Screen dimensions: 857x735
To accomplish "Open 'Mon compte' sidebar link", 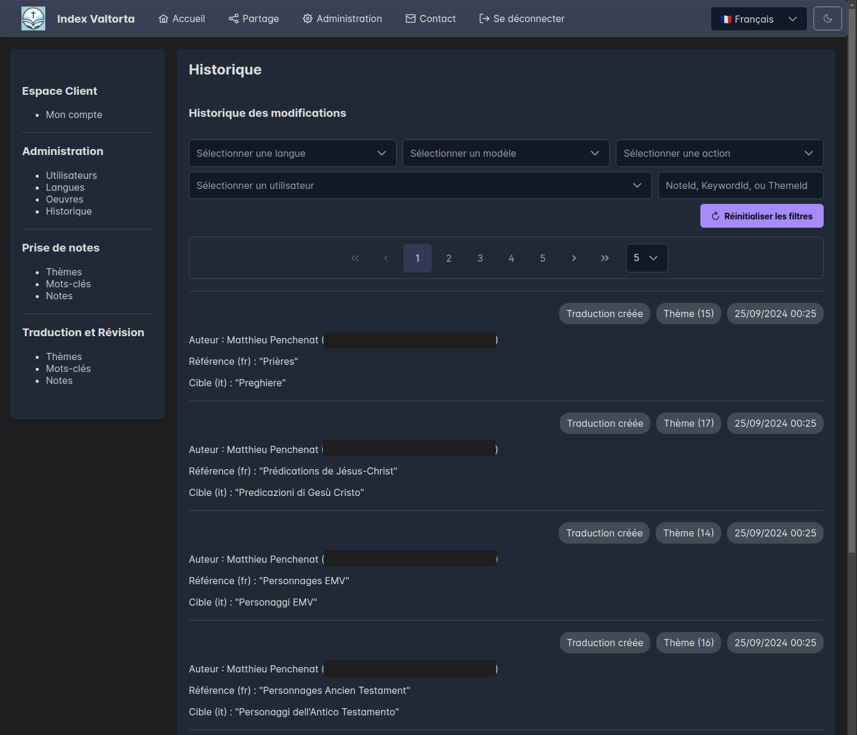I will click(x=74, y=114).
